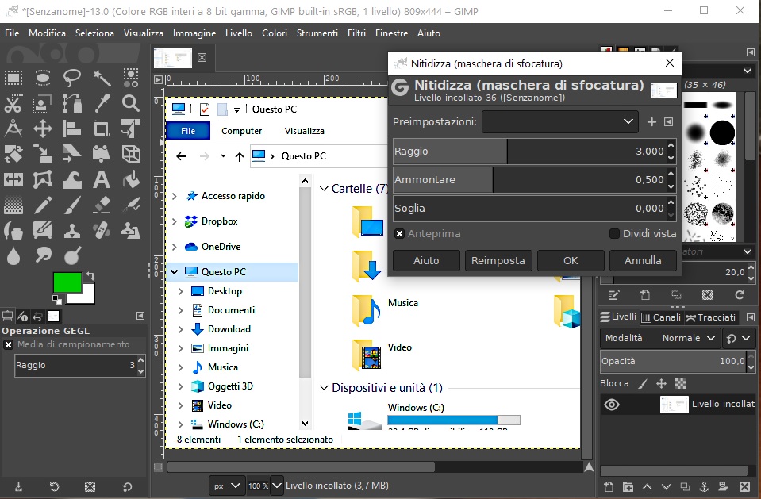Open the px units dropdown in status bar
761x499 pixels.
[227, 486]
